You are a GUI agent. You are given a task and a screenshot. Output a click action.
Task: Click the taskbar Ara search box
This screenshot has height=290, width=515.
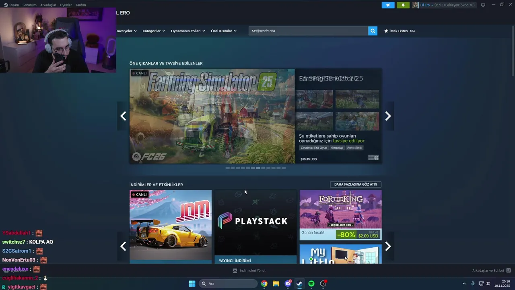click(229, 284)
